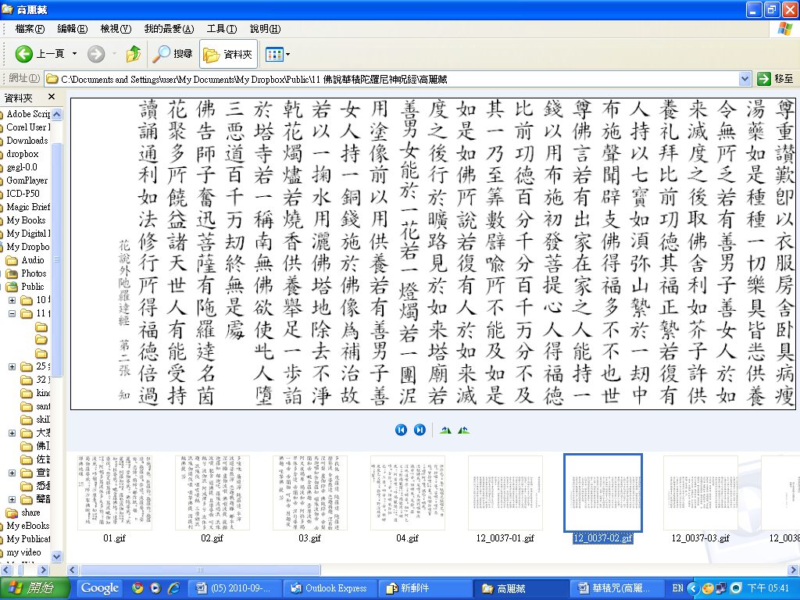
Task: Expand the address bar dropdown
Action: 745,79
